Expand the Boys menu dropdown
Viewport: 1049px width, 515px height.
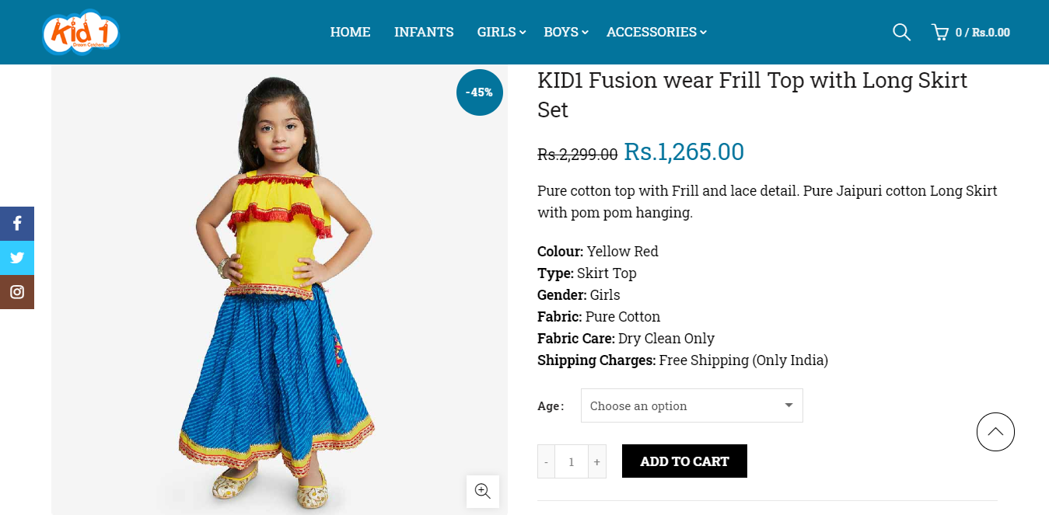click(565, 32)
